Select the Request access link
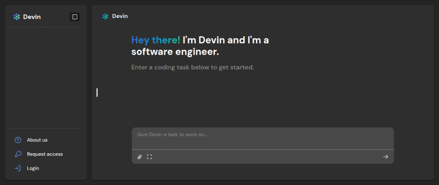 coord(45,154)
